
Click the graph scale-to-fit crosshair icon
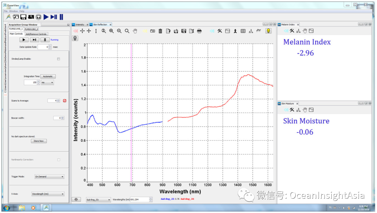click(82, 31)
